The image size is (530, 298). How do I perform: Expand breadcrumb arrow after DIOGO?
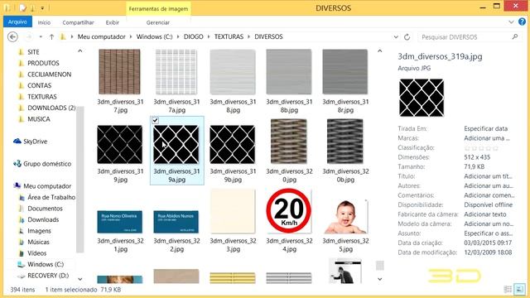point(209,36)
